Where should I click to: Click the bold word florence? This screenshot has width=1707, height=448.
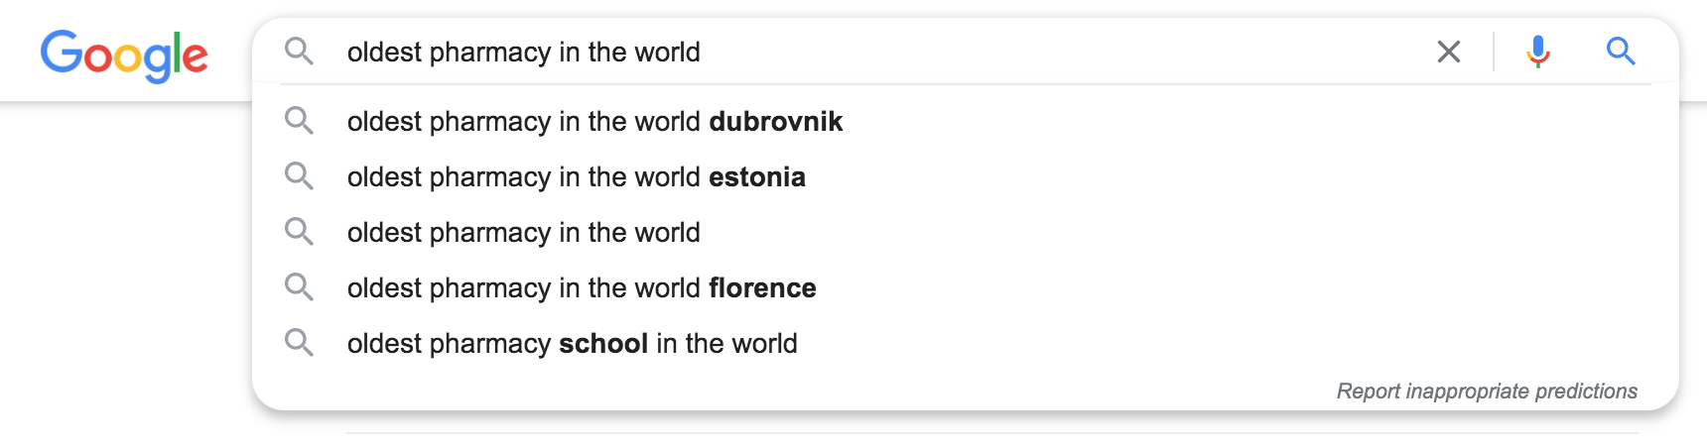pyautogui.click(x=762, y=287)
